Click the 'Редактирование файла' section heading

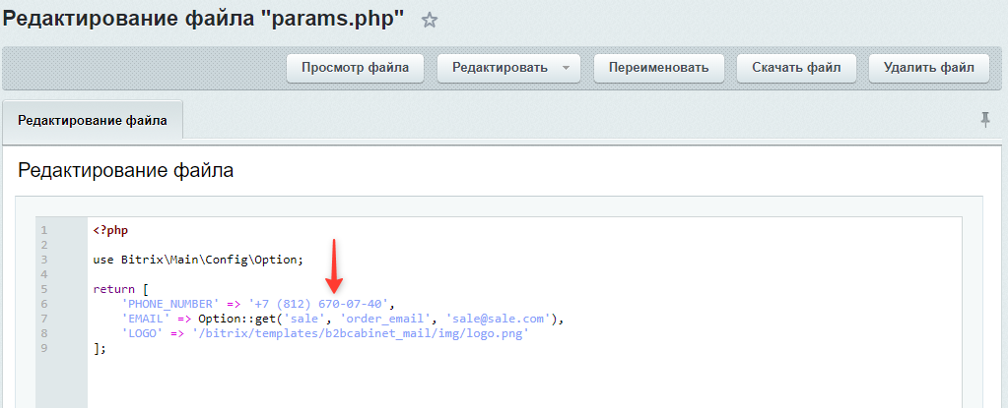[x=126, y=171]
